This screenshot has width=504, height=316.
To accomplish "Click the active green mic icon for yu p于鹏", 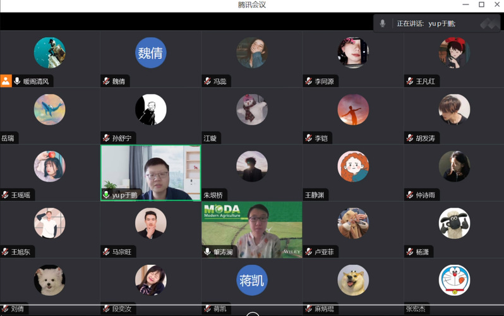I will click(106, 195).
